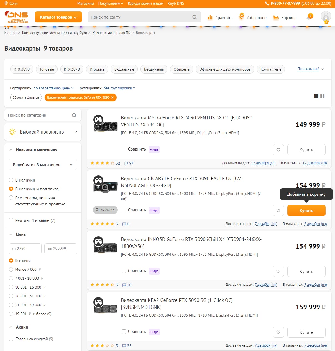Select the RTX 3070 tag
Image resolution: width=335 pixels, height=351 pixels.
coord(72,69)
